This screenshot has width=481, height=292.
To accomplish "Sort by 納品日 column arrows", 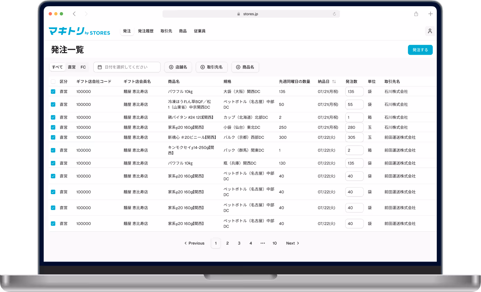I will point(334,82).
